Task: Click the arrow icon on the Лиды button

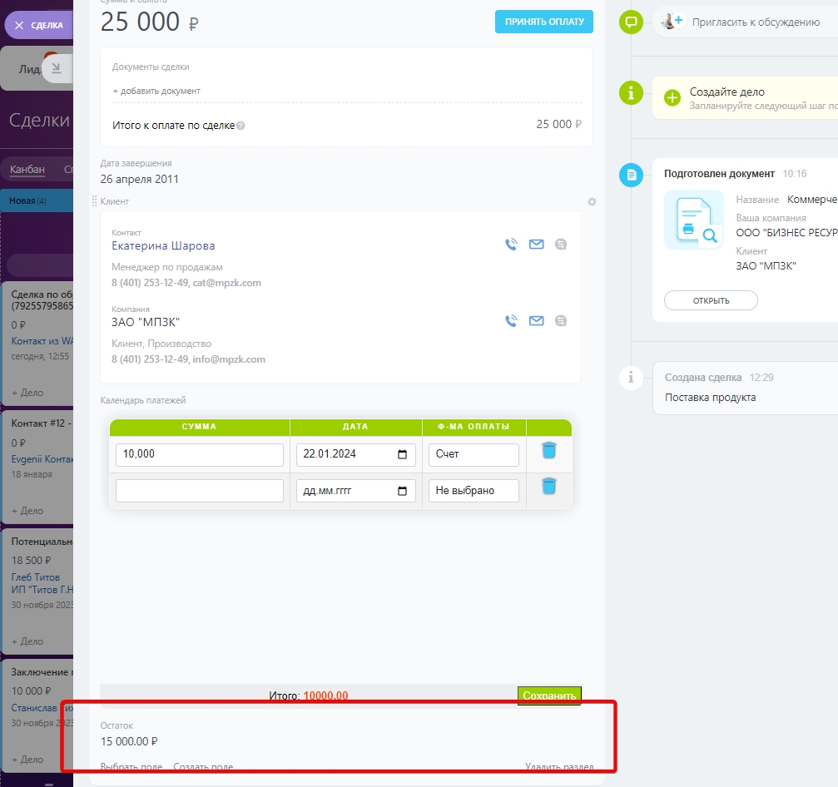Action: [x=56, y=68]
